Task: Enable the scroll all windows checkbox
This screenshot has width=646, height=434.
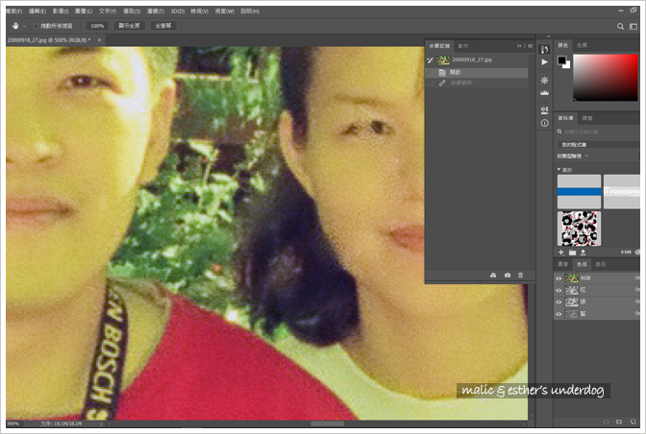Action: pos(36,26)
